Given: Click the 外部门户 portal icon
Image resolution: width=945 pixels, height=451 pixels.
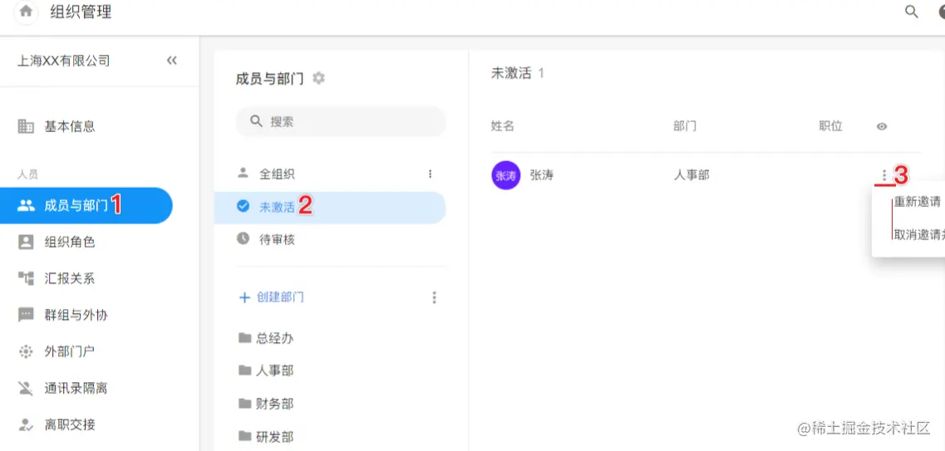Looking at the screenshot, I should pyautogui.click(x=26, y=351).
